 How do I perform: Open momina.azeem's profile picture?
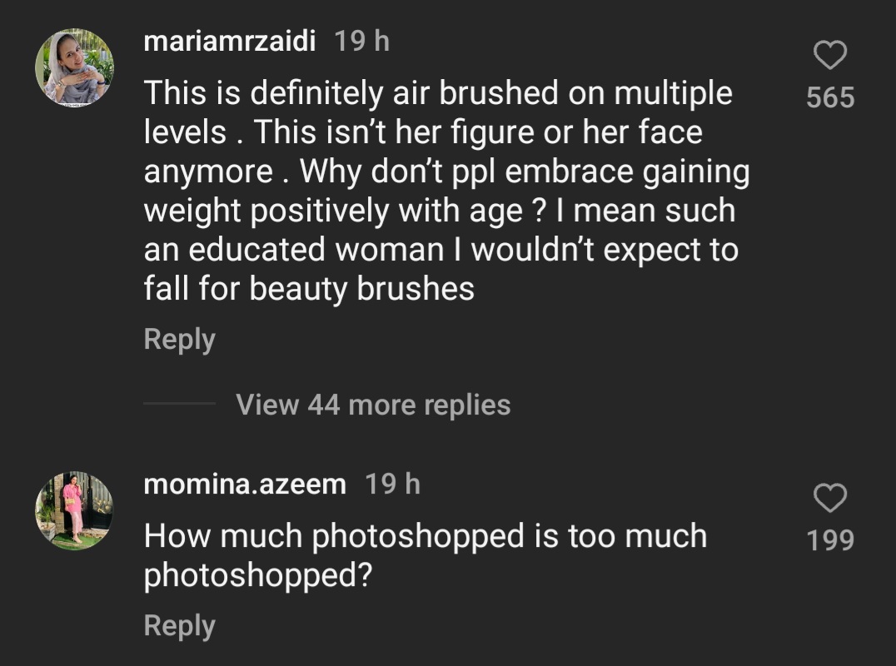point(74,509)
